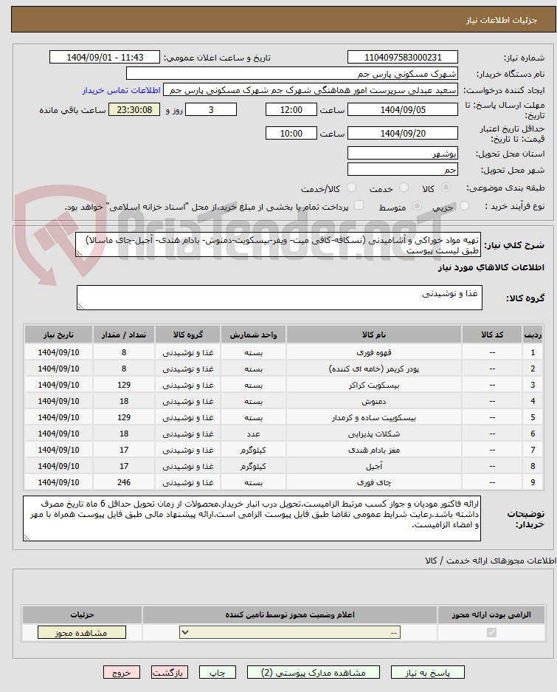Image resolution: width=557 pixels, height=692 pixels.
Task: Click the الزامی بودن ارائه مجوز header
Action: pyautogui.click(x=491, y=614)
